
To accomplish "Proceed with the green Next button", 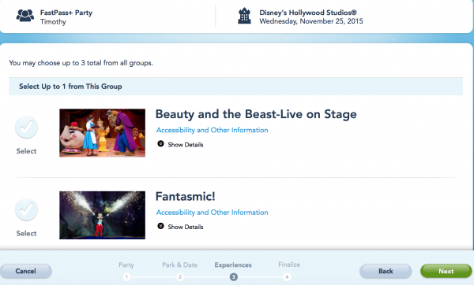I will click(446, 271).
